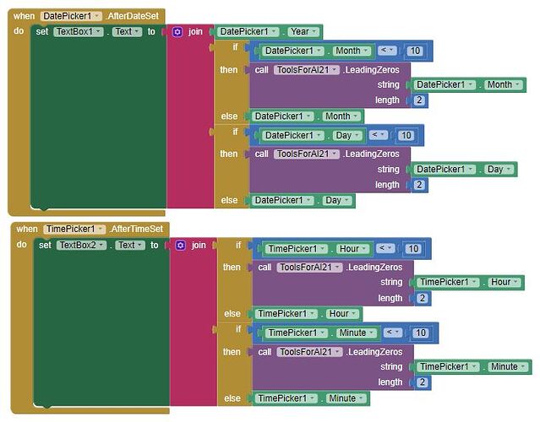
Task: Click the number 10 in the Day comparison
Action: [x=405, y=135]
